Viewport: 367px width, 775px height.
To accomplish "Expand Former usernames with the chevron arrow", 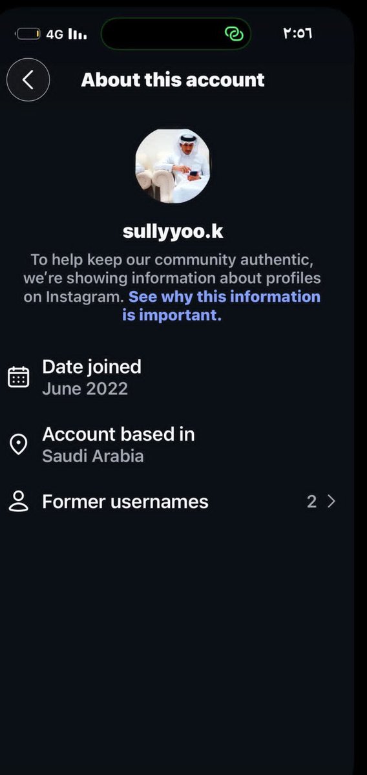I will (x=331, y=502).
